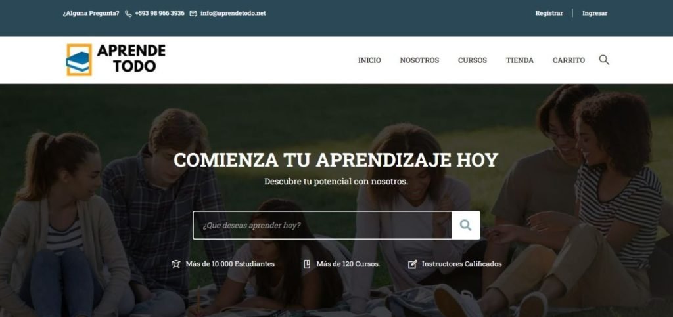Click the envelope email icon
Viewport: 673px width, 317px height.
point(193,13)
